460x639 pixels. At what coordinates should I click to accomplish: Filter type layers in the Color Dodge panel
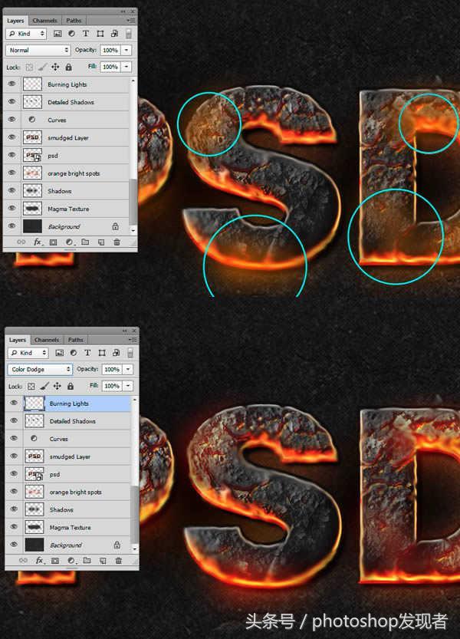pos(87,353)
